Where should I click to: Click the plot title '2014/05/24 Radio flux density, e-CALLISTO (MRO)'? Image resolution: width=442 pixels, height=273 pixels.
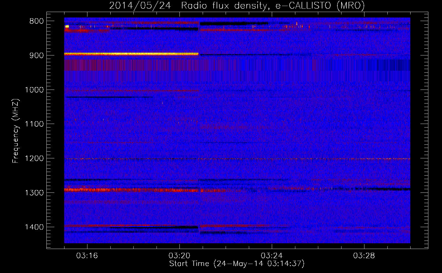click(x=237, y=5)
